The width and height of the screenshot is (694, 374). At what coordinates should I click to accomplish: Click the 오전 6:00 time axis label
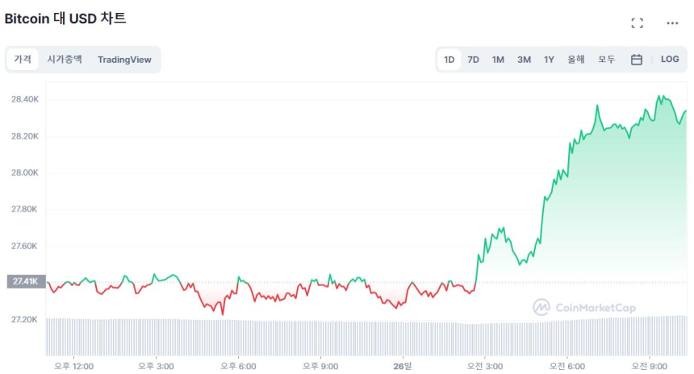click(568, 366)
